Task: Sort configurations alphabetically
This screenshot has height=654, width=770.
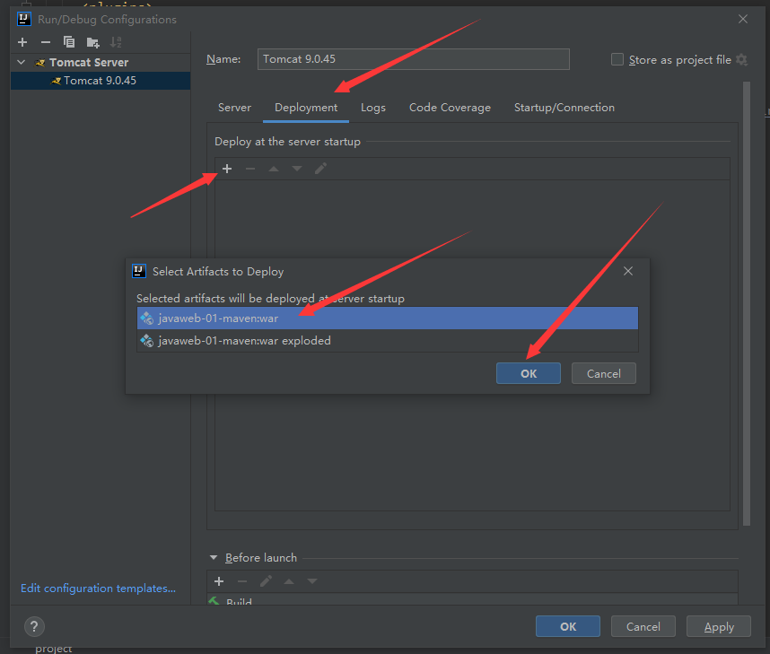Action: [x=116, y=42]
